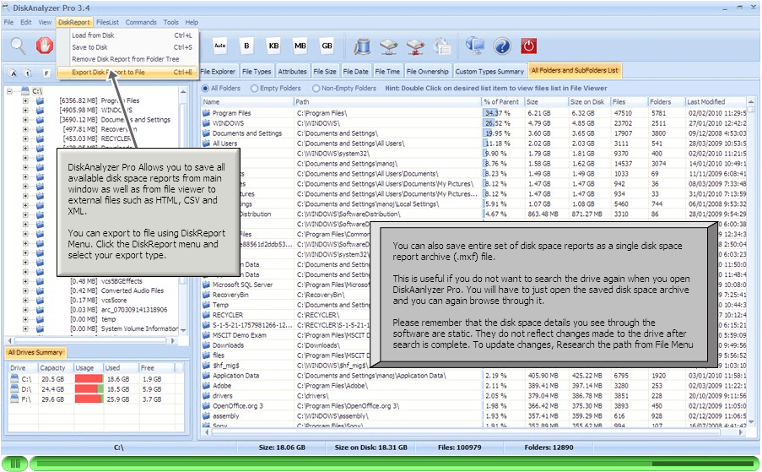Open the blue help question mark icon

[501, 46]
